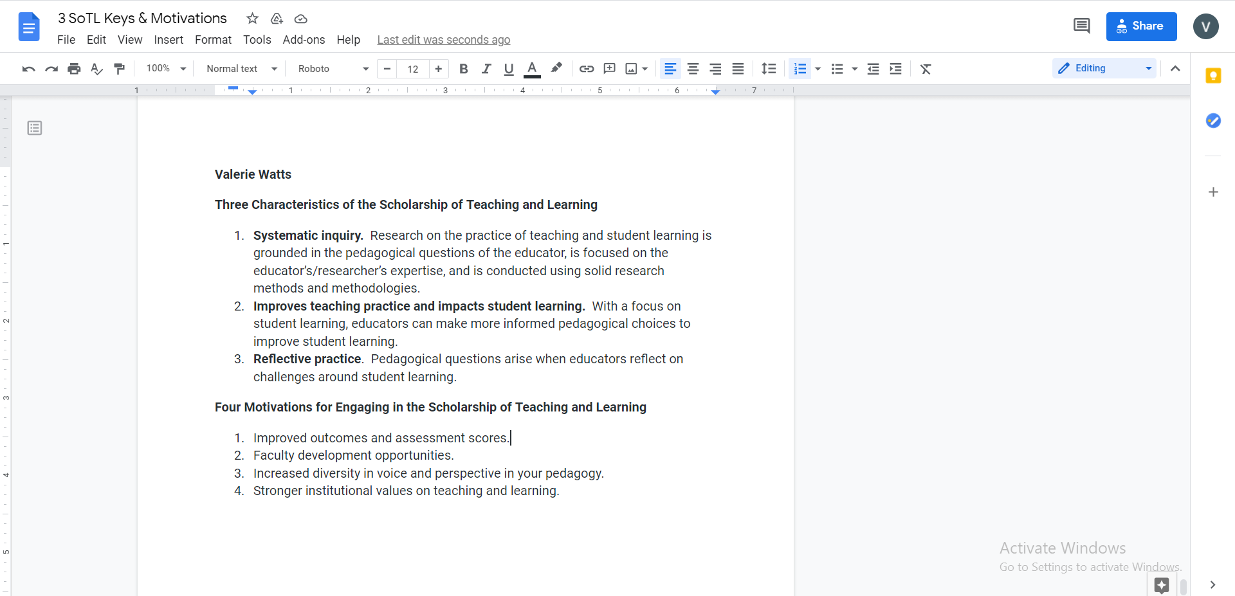This screenshot has height=596, width=1235.
Task: Open Last edit was seconds ago link
Action: pyautogui.click(x=444, y=40)
